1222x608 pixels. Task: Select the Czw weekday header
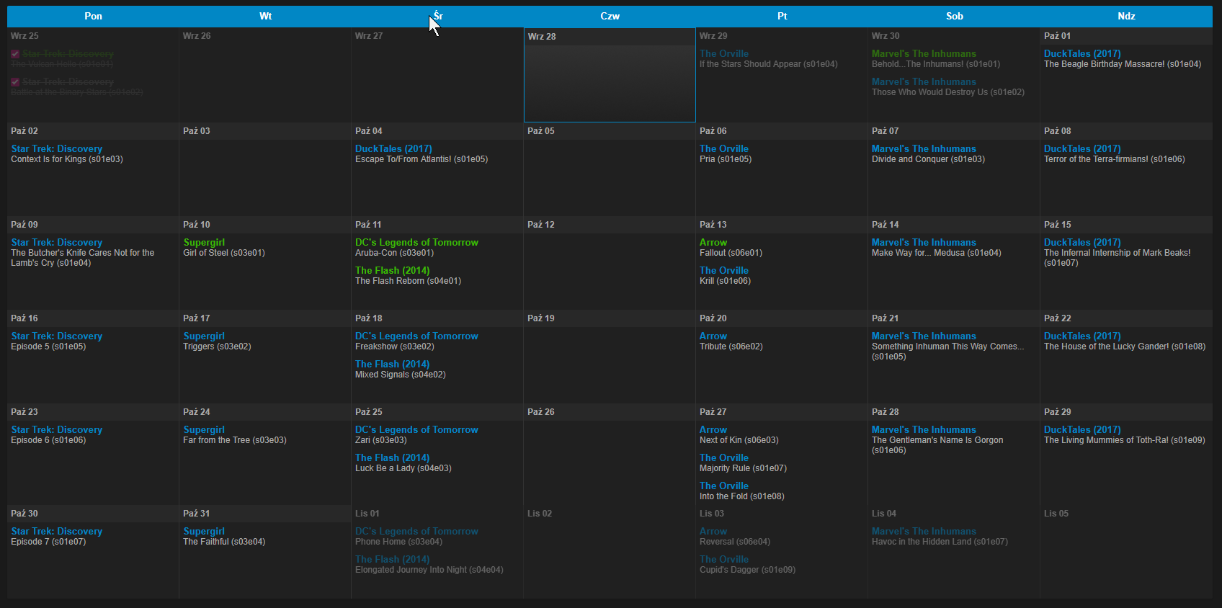pos(610,16)
